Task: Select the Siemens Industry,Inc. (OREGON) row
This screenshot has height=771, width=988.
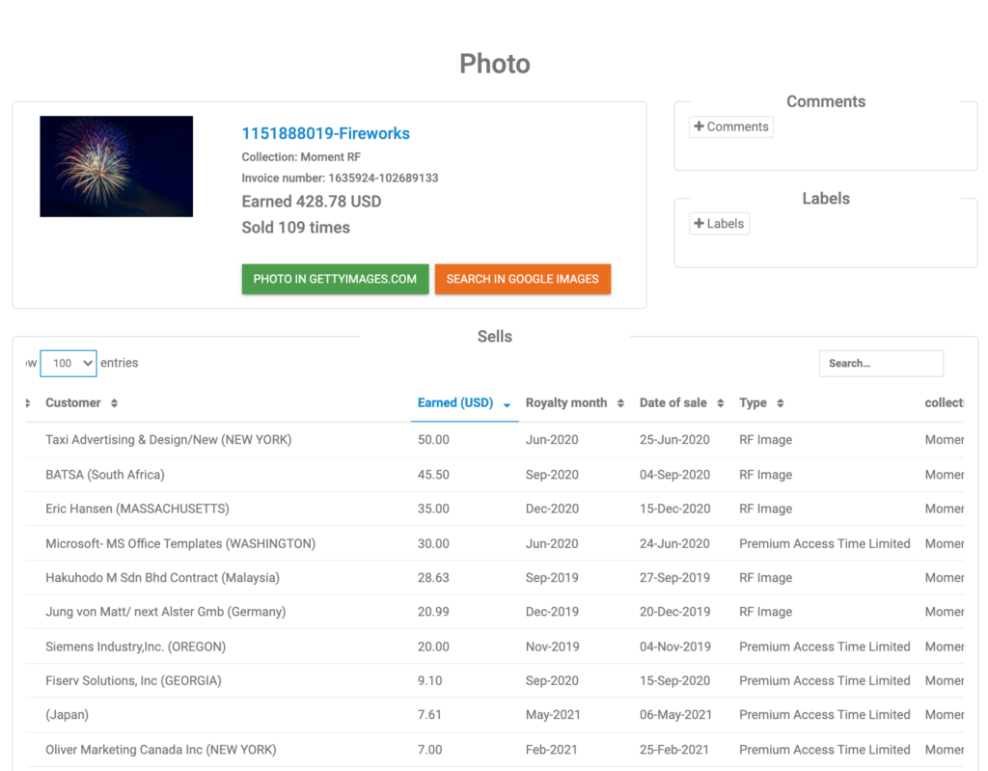Action: (x=135, y=647)
